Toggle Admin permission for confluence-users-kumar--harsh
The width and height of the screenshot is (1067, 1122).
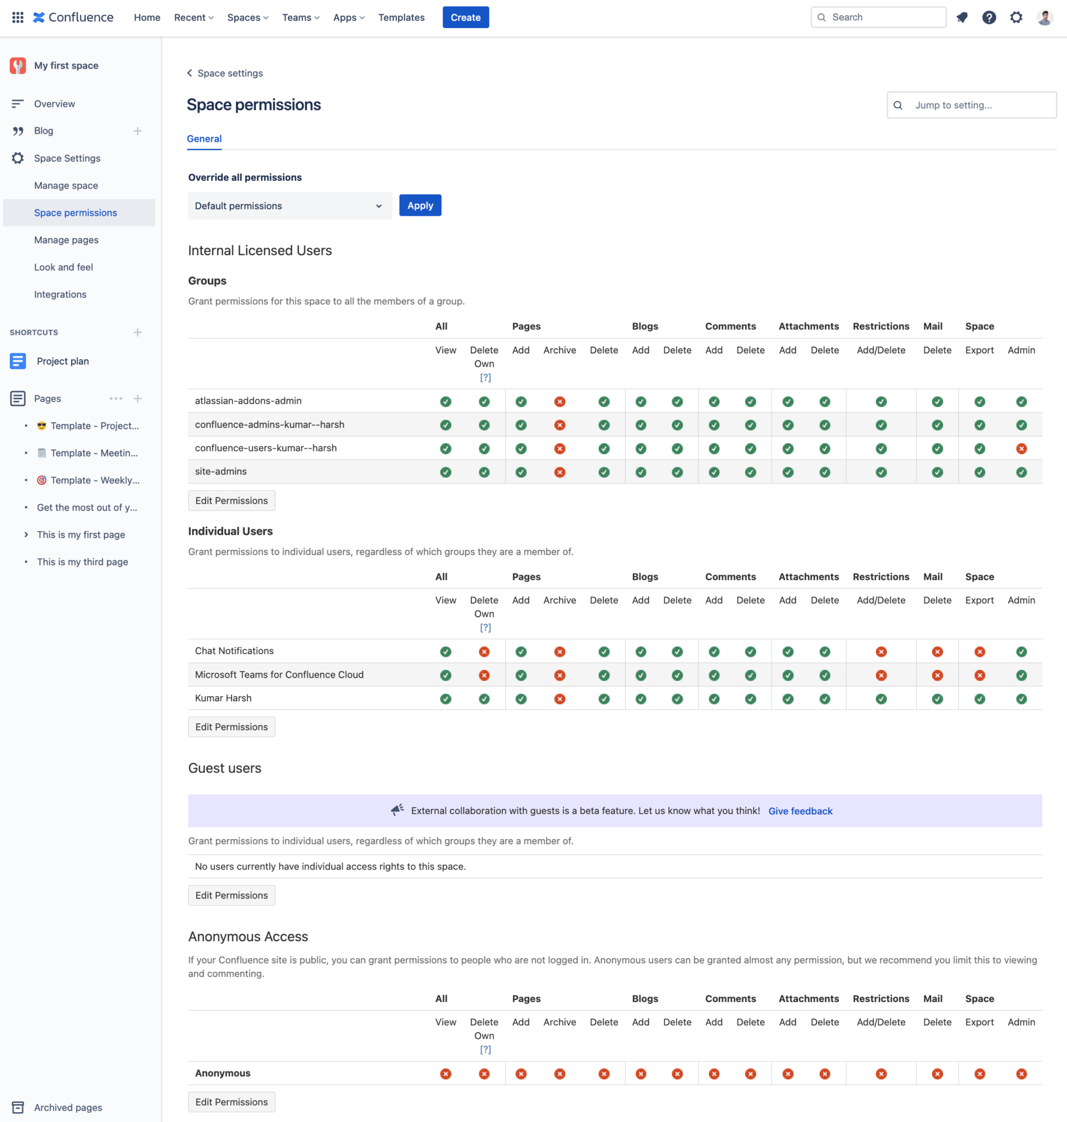tap(1021, 448)
